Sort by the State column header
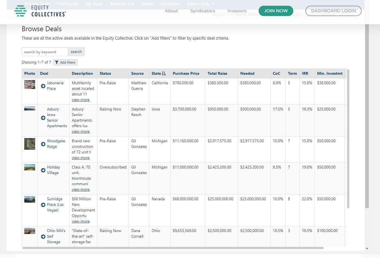Viewport: 380px width, 258px height. [x=158, y=74]
